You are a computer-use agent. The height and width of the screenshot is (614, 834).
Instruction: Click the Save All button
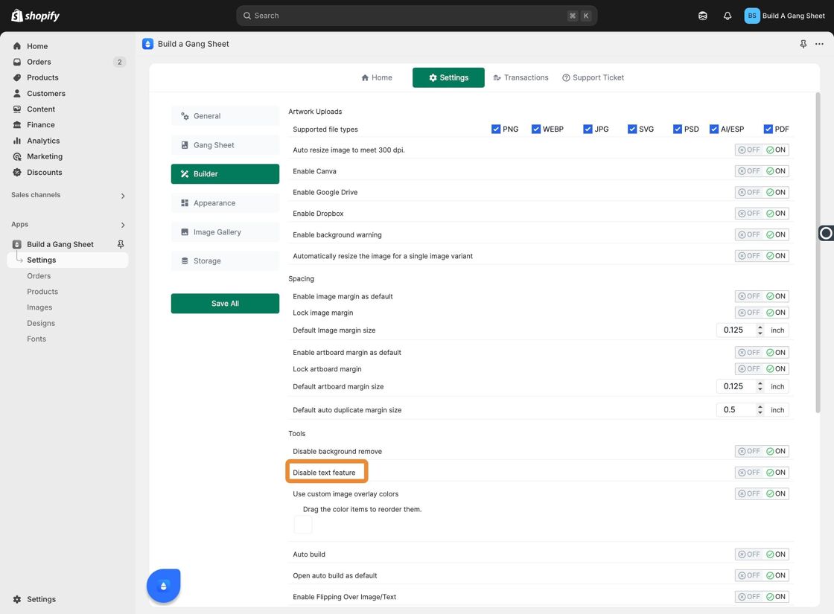point(225,304)
